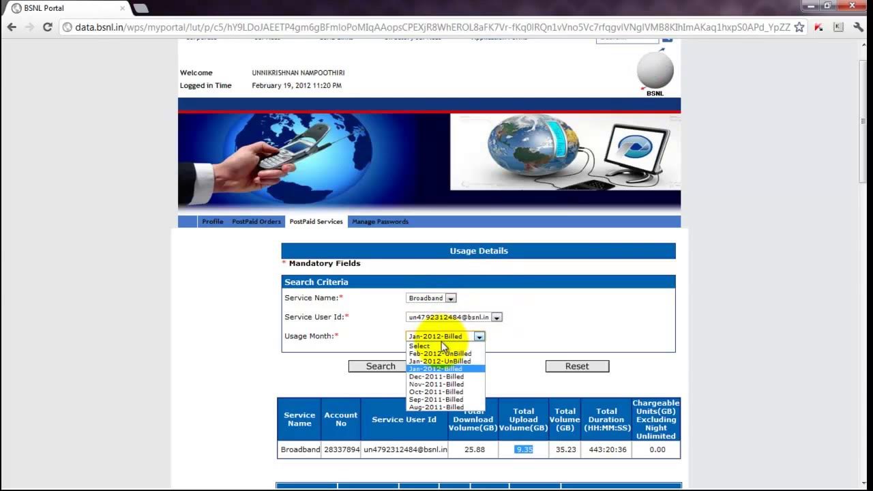Click the computer and globe banner image
The height and width of the screenshot is (491, 873).
coord(565,151)
